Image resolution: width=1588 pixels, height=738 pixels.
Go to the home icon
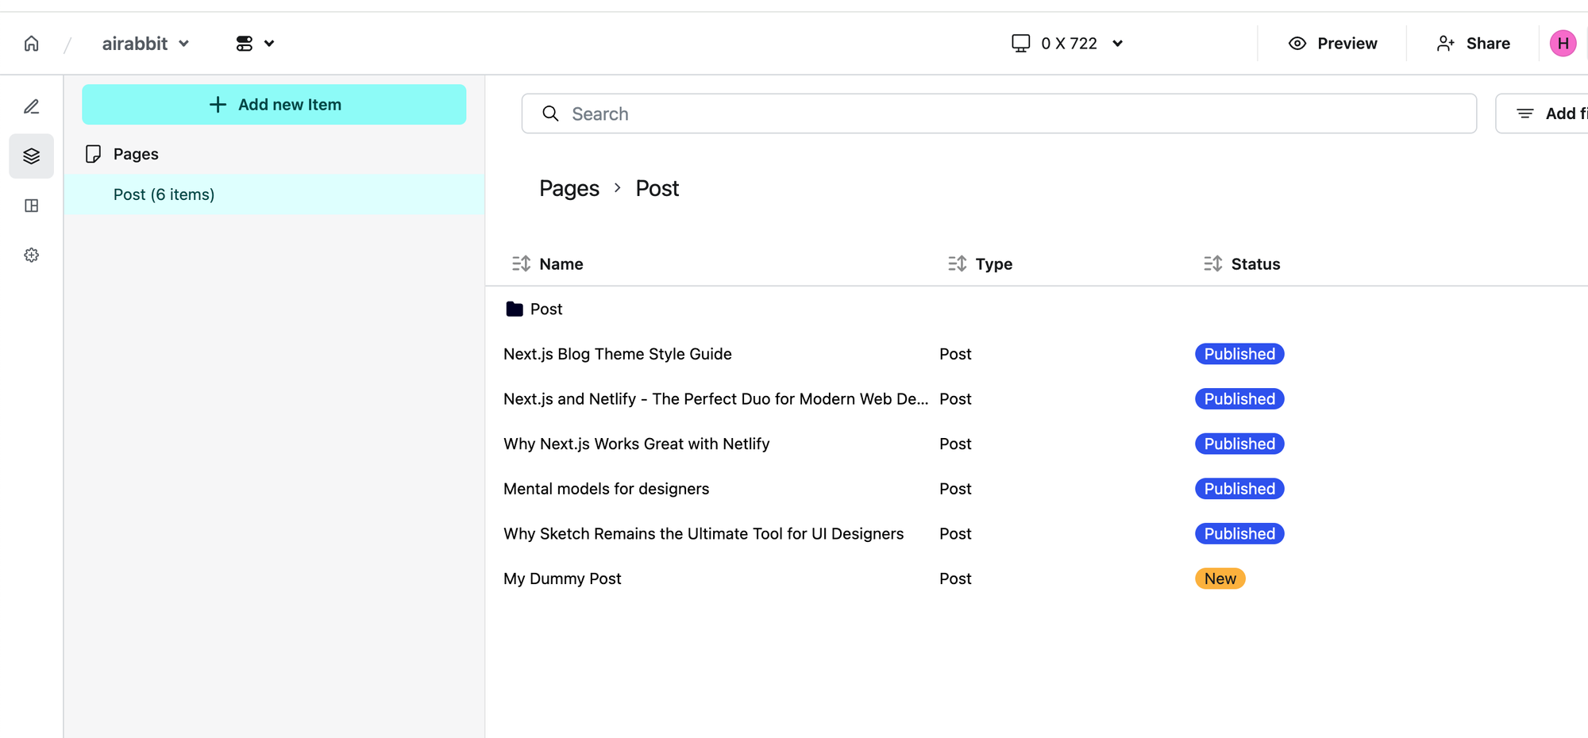[x=32, y=44]
